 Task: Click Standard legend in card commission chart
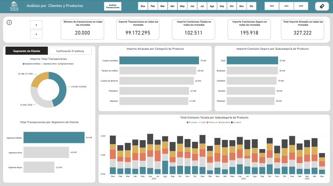tap(224, 122)
